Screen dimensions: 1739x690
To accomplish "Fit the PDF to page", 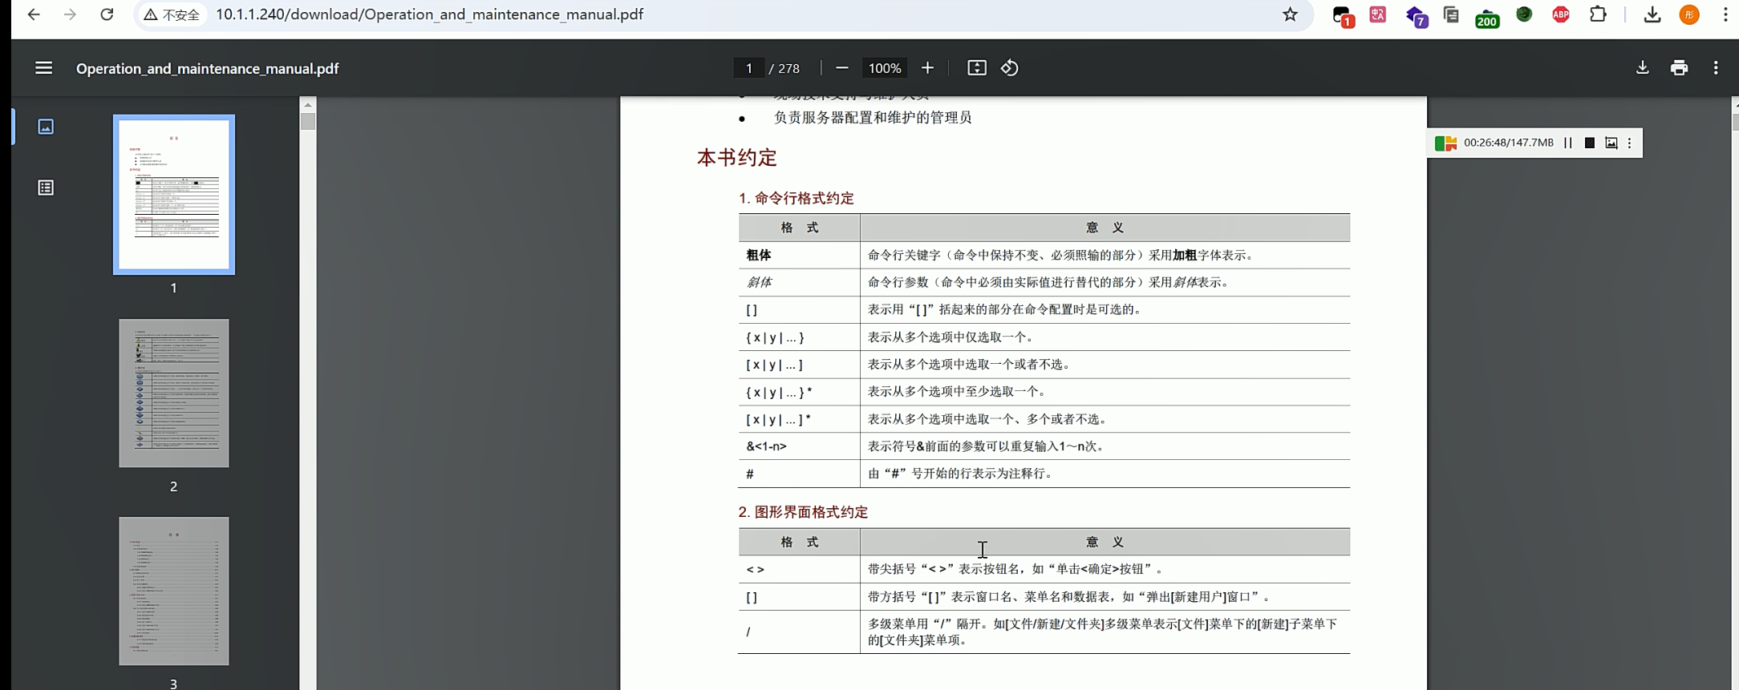I will (x=976, y=68).
